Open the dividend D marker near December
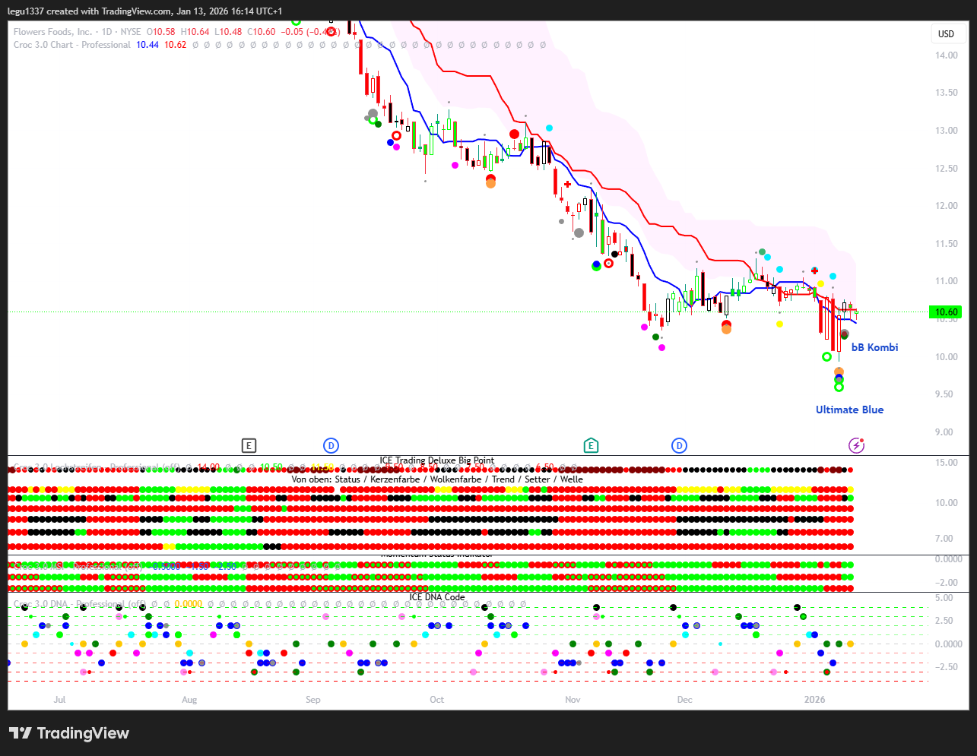977x756 pixels. coord(680,446)
